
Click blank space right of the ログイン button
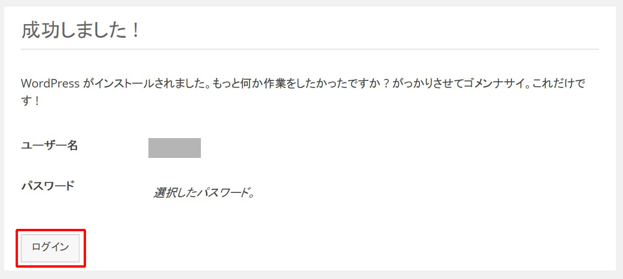click(284, 247)
